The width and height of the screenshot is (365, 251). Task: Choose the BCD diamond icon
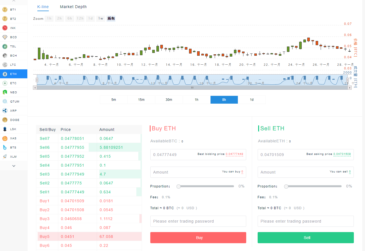(x=5, y=37)
